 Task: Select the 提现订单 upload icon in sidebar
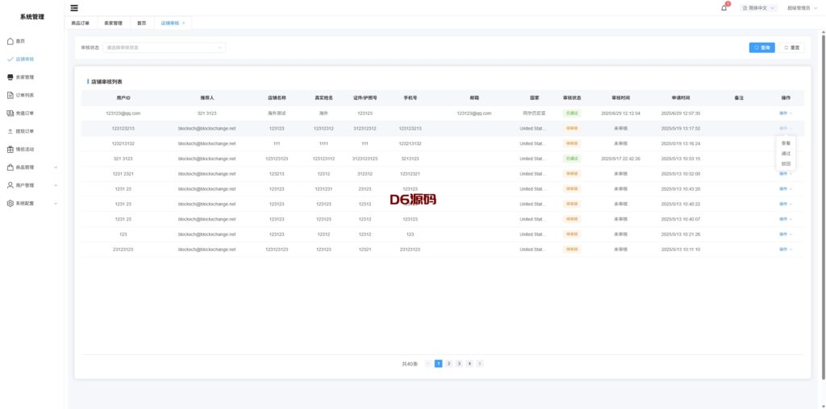10,131
